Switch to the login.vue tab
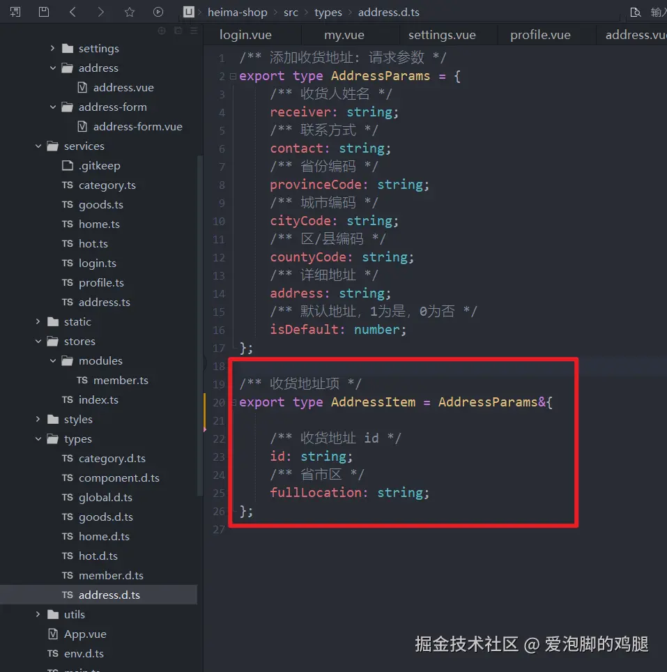This screenshot has width=667, height=672. coord(245,35)
